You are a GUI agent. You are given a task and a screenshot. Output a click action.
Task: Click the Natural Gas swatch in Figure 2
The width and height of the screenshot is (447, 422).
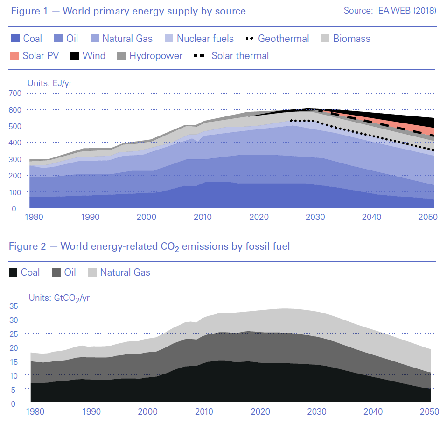pos(92,272)
